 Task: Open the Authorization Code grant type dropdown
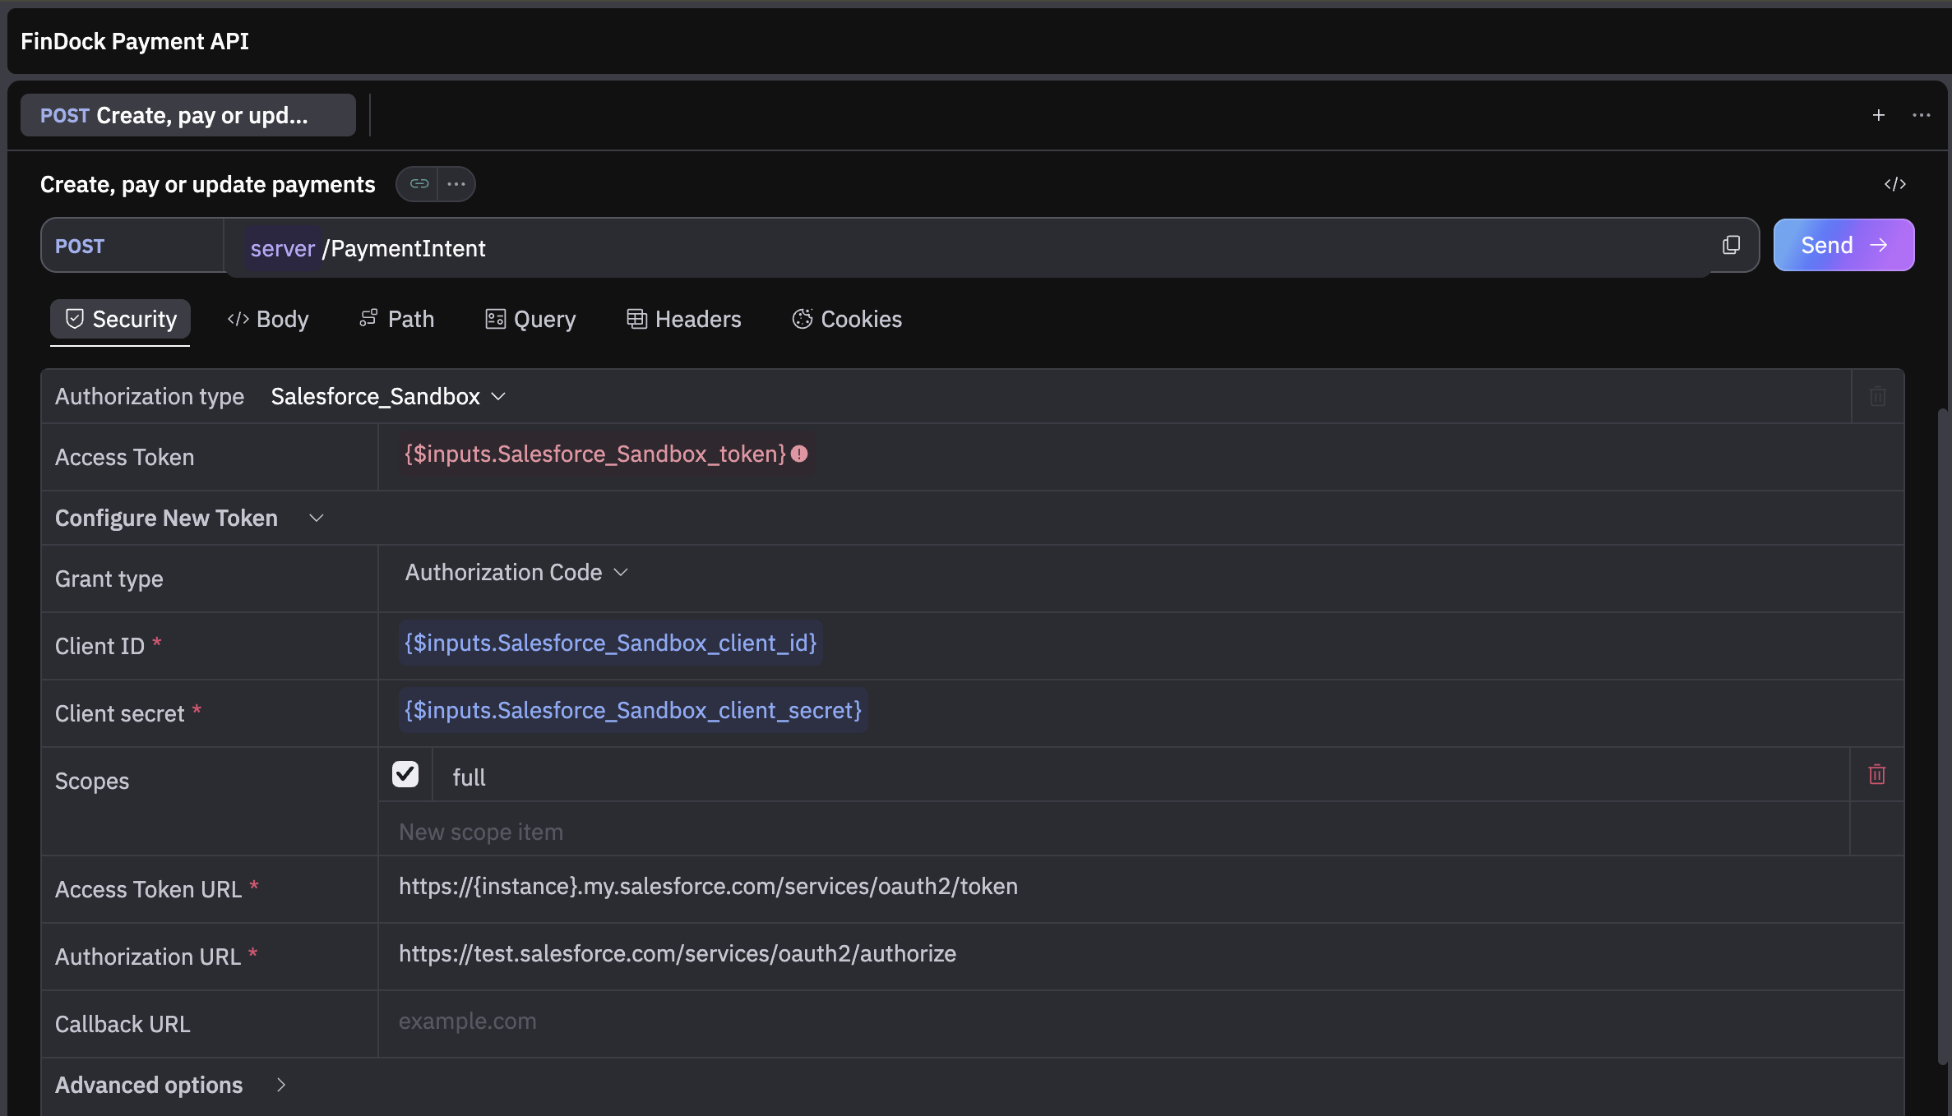pyautogui.click(x=516, y=572)
